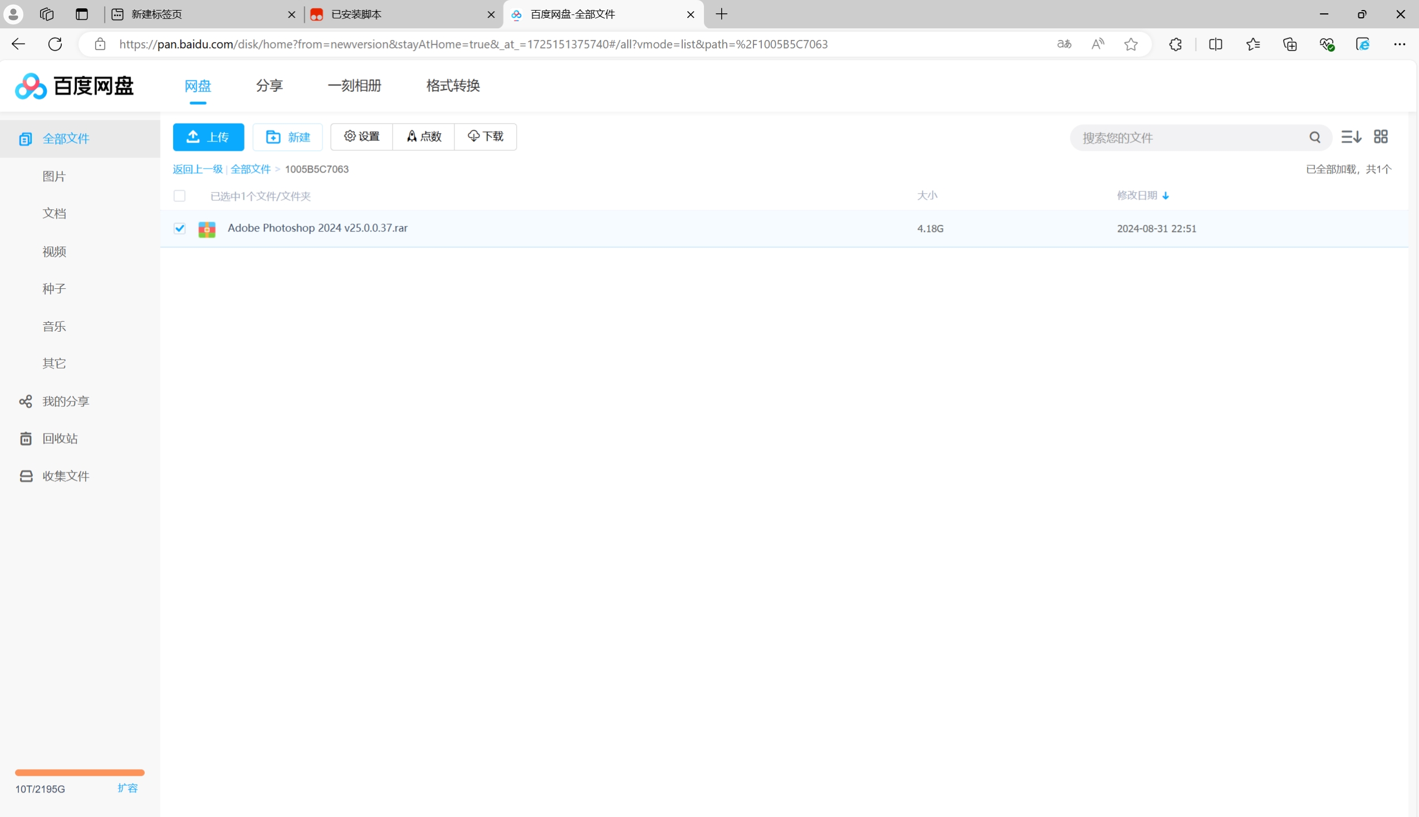This screenshot has height=817, width=1419.
Task: Click the 返回上一级 link
Action: tap(198, 169)
